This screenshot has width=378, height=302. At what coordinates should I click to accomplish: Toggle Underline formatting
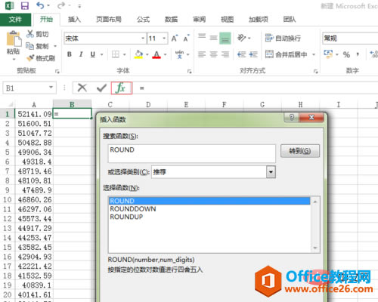(93, 54)
